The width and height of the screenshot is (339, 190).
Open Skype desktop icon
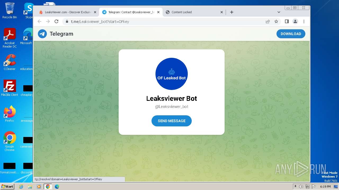(x=29, y=11)
